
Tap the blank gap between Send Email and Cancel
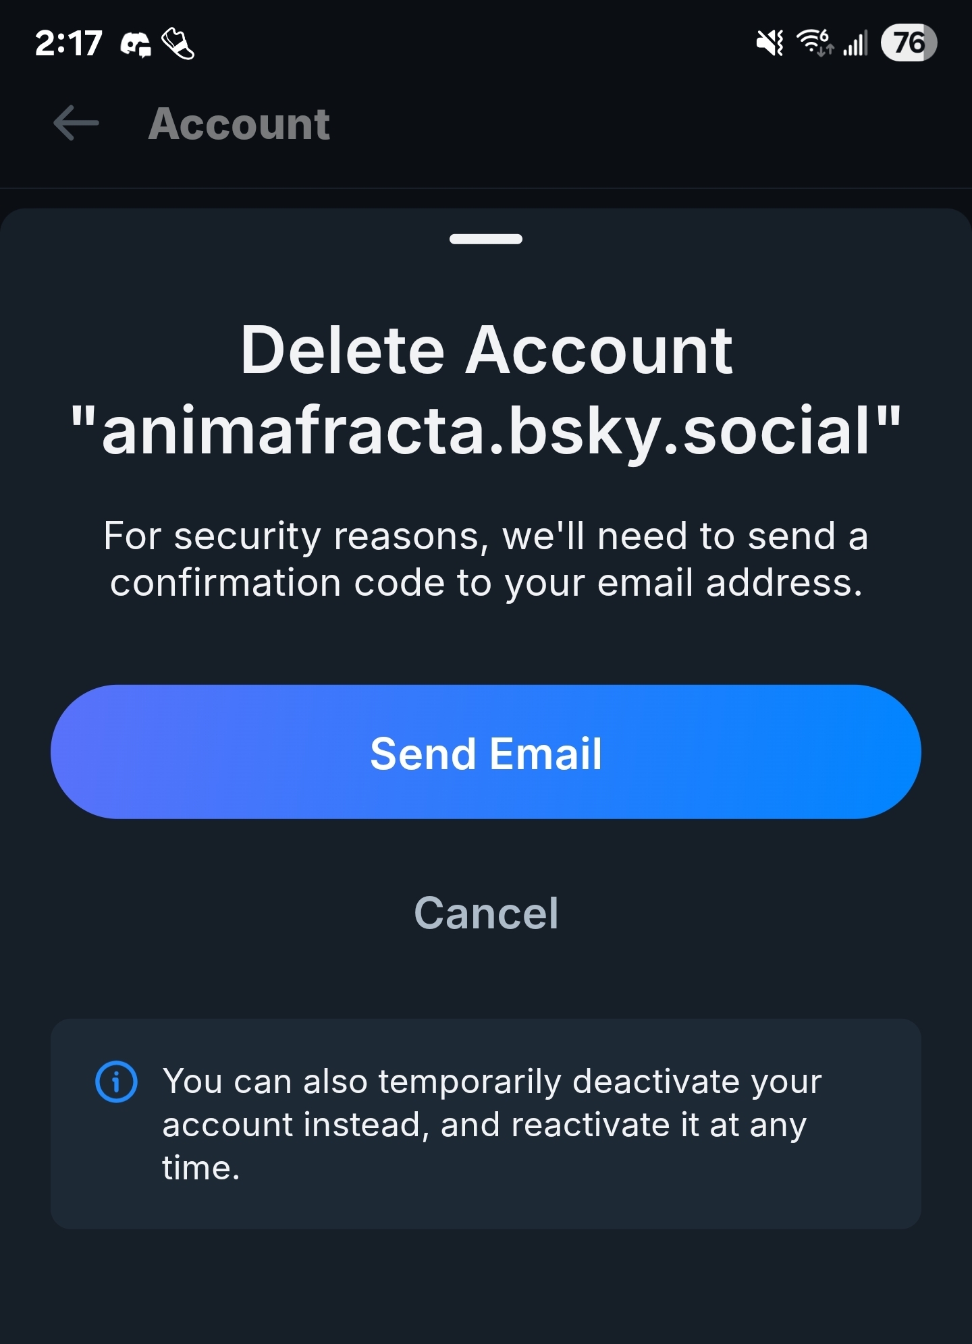point(486,851)
